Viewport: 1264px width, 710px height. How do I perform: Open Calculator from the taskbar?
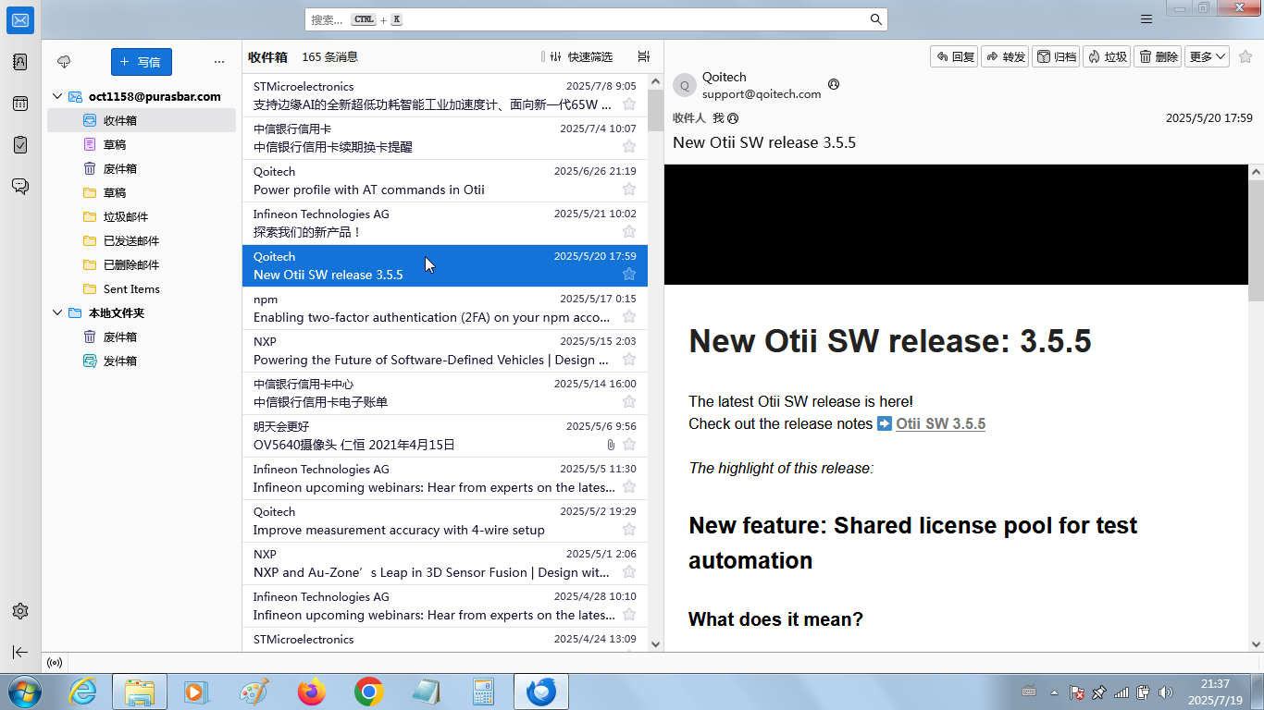pos(483,692)
